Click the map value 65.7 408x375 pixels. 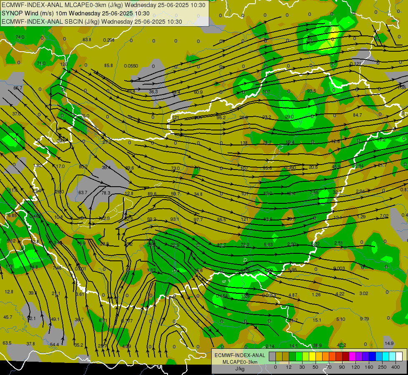(x=18, y=88)
